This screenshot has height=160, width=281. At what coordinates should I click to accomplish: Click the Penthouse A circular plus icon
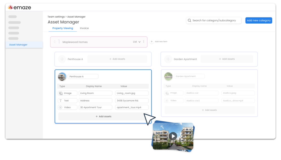(62, 59)
